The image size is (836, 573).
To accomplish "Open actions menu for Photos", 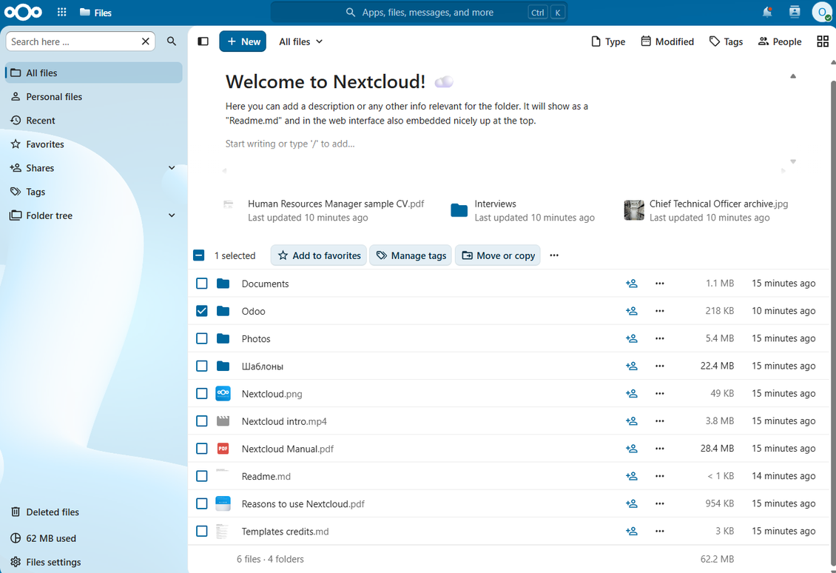I will (x=659, y=338).
